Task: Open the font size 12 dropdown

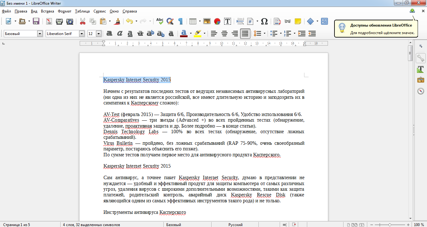Action: (x=99, y=33)
